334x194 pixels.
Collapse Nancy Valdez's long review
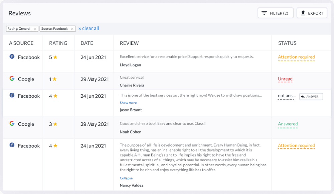click(126, 178)
